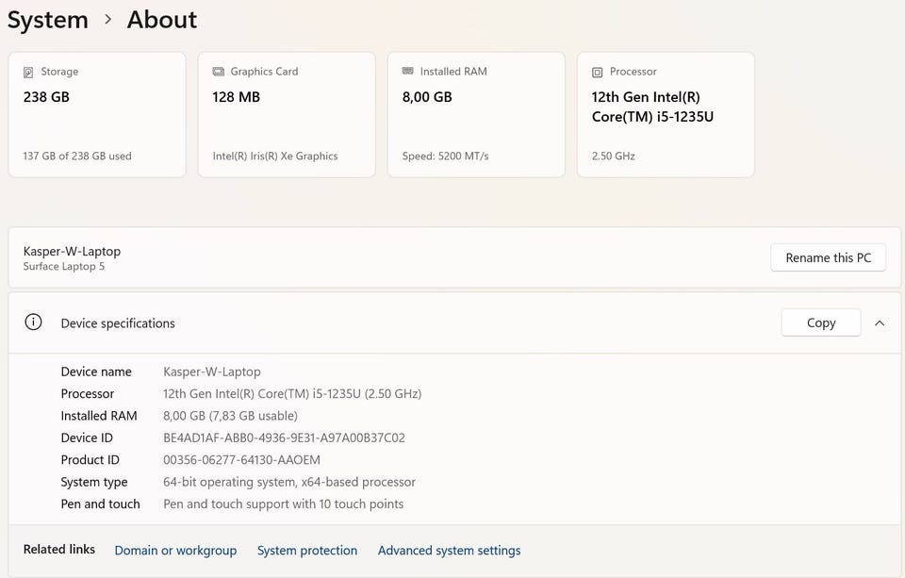
Task: Select Processor value in specifications list
Action: [x=292, y=394]
